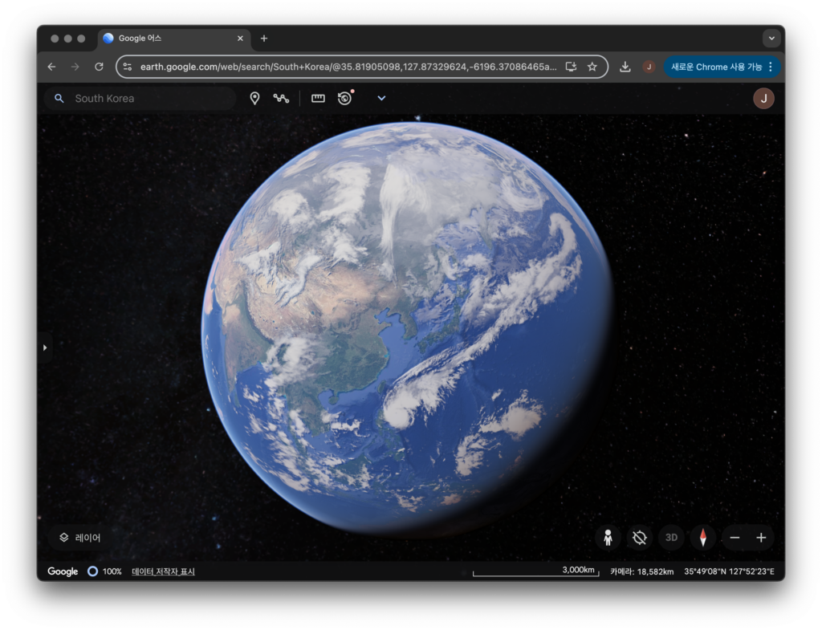Screen dimensions: 822x630
Task: Click the Add placemark pin icon
Action: click(x=254, y=98)
